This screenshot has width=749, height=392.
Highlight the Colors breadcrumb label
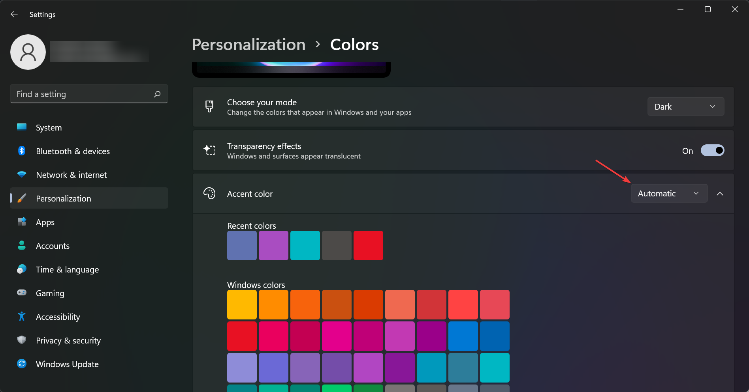click(x=354, y=44)
